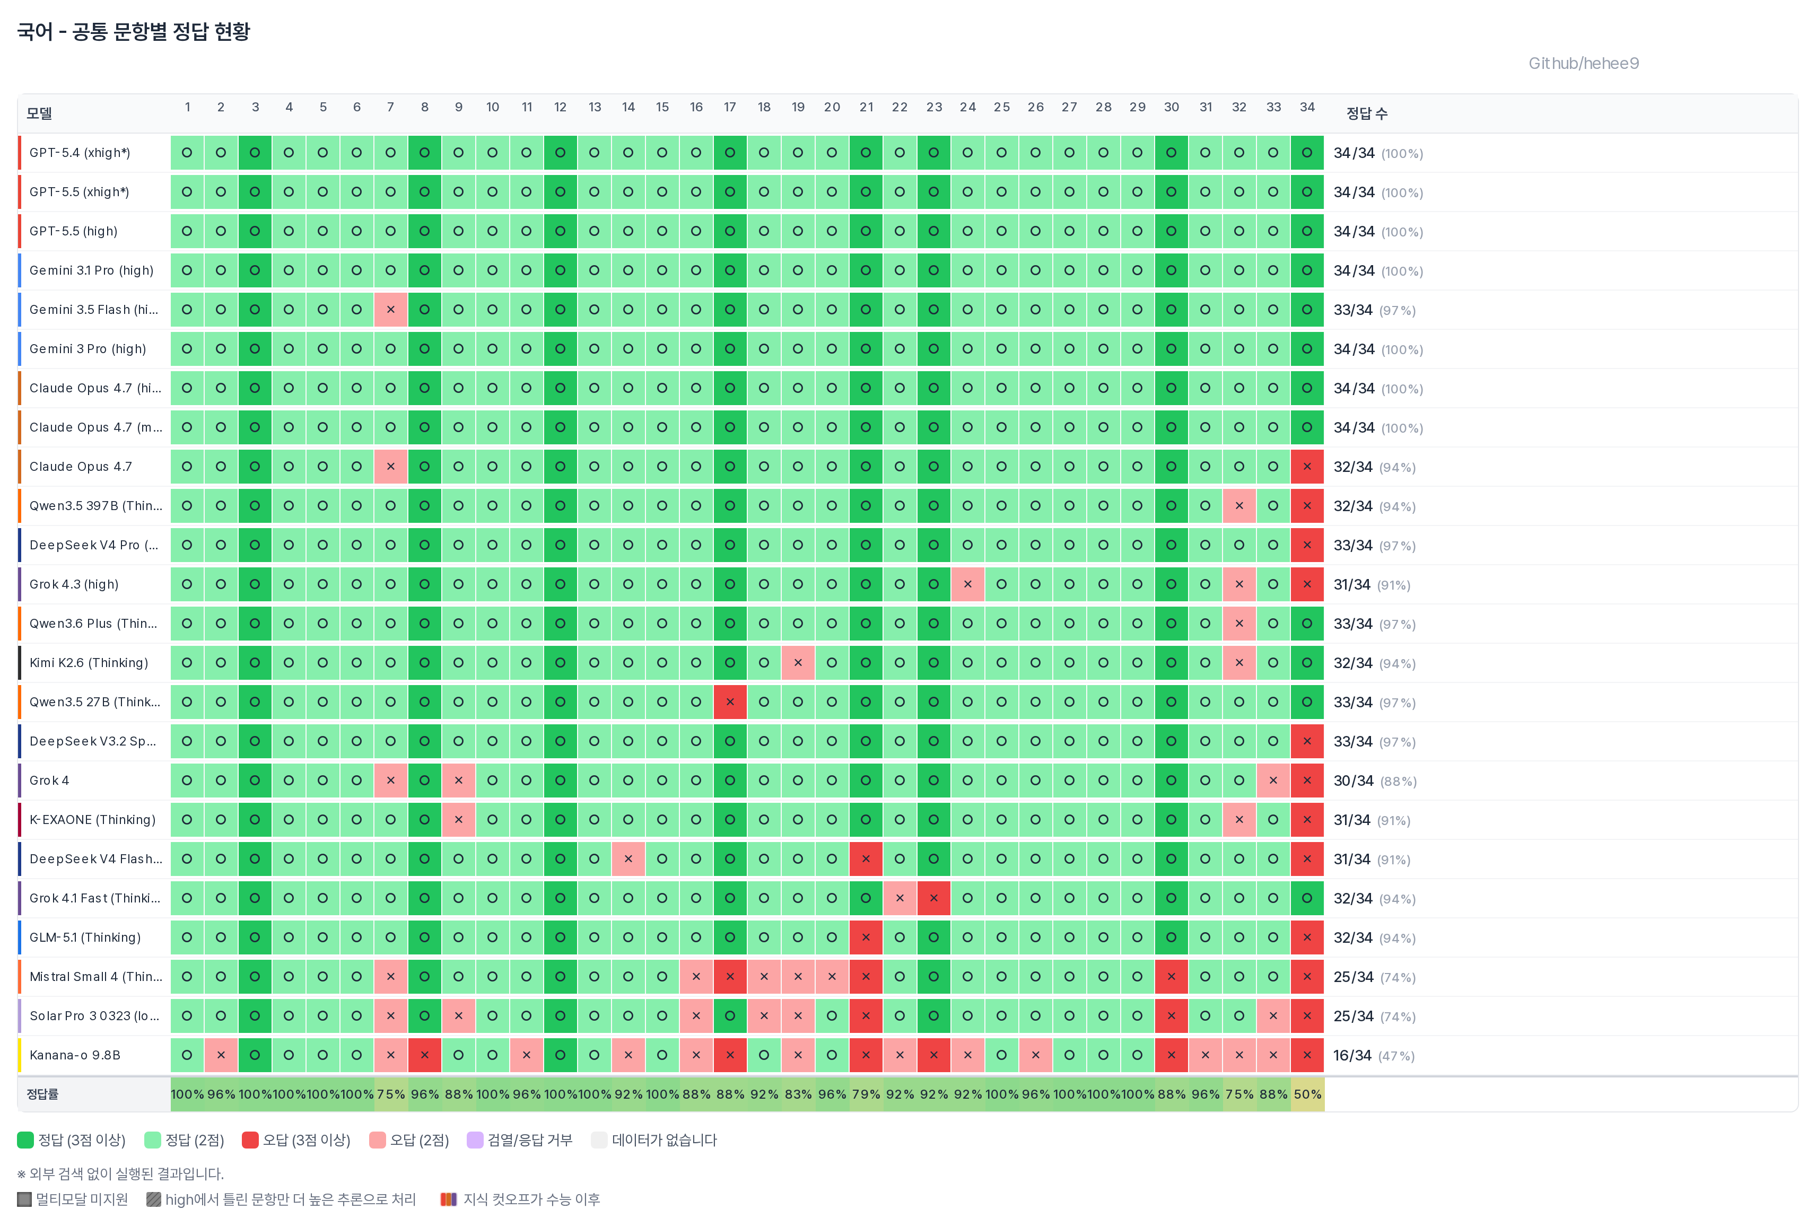
Task: Select the gray '데이터가 없습니다' legend swatch
Action: pos(599,1140)
